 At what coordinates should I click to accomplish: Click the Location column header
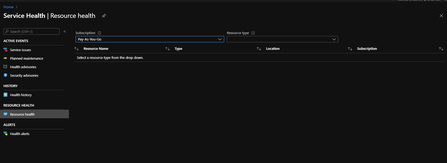[273, 49]
